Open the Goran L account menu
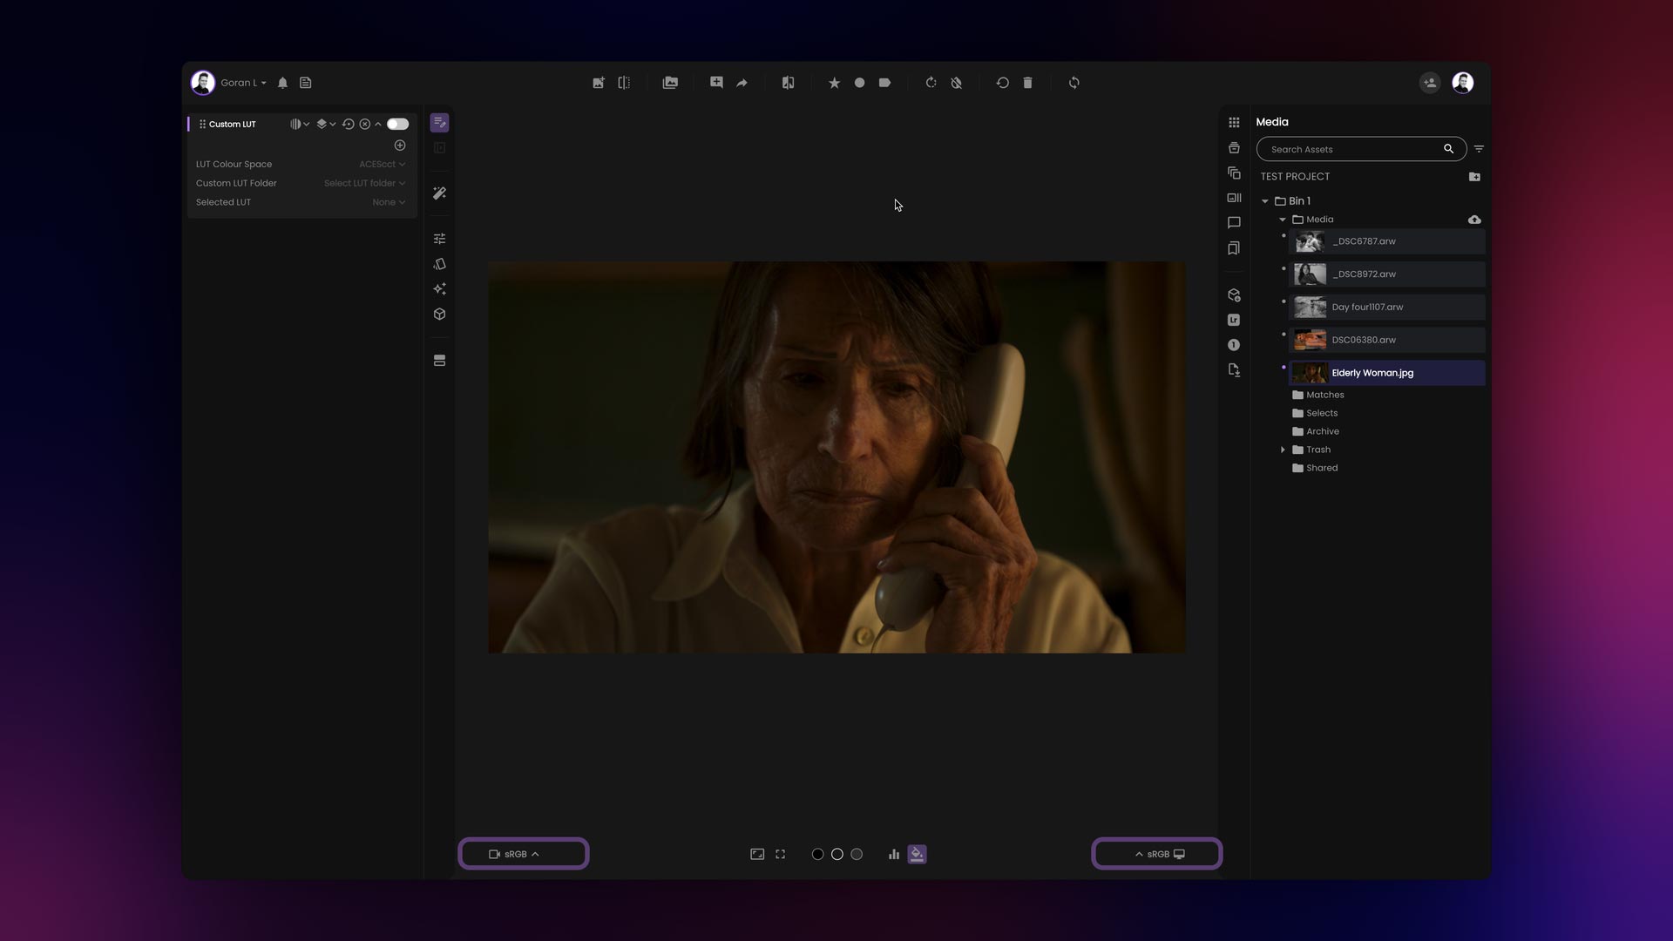1673x941 pixels. click(x=241, y=82)
